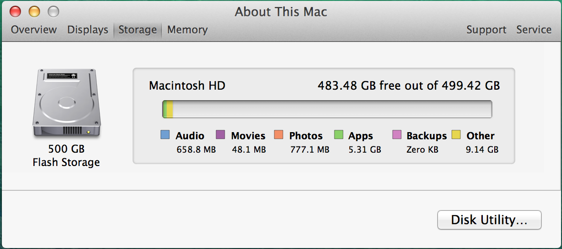Image resolution: width=562 pixels, height=249 pixels.
Task: Launch Disk Utility from the button
Action: click(489, 220)
